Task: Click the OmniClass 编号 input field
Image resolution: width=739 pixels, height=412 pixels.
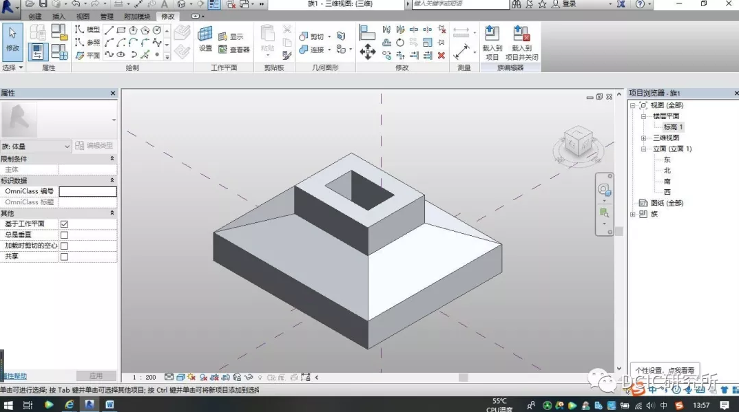Action: (x=87, y=191)
